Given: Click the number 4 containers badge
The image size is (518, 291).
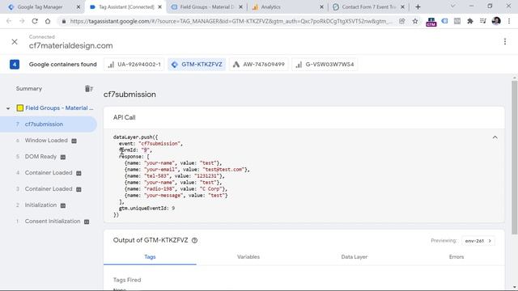Looking at the screenshot, I should 15,65.
